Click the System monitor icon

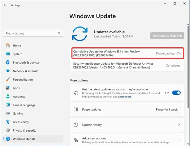pos(8,54)
